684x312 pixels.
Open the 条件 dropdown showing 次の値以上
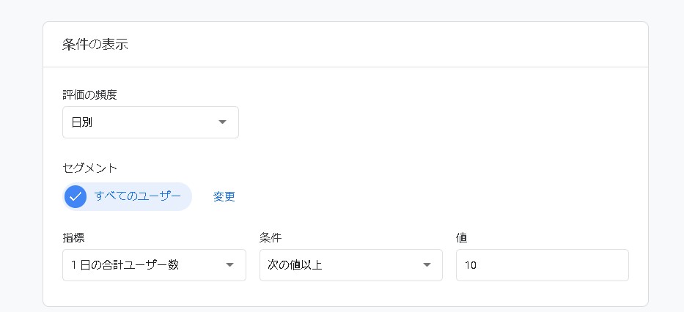coord(350,265)
